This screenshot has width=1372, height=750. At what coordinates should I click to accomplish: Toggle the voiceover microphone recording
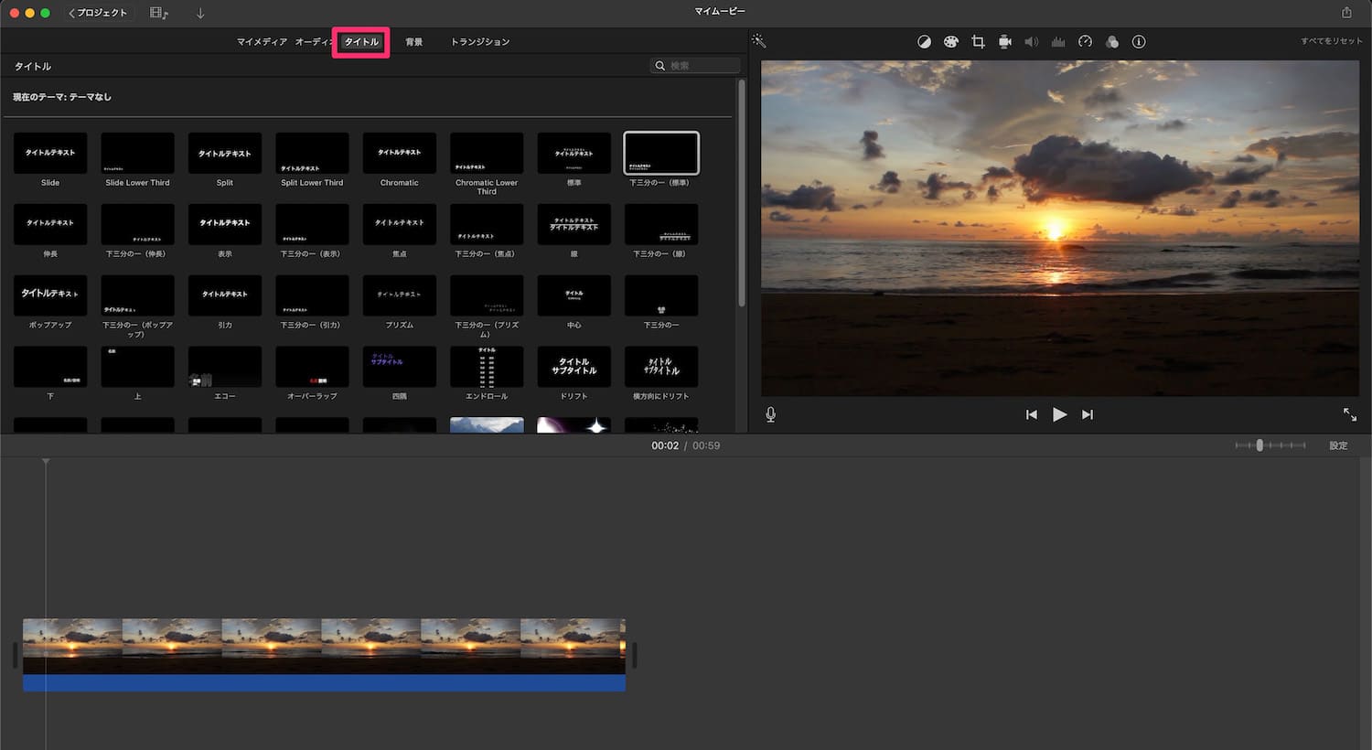770,414
